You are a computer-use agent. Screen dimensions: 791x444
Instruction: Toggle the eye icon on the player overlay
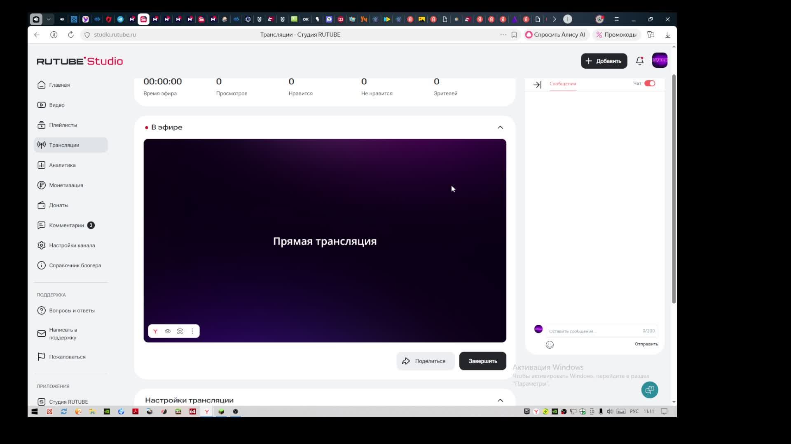tap(168, 331)
